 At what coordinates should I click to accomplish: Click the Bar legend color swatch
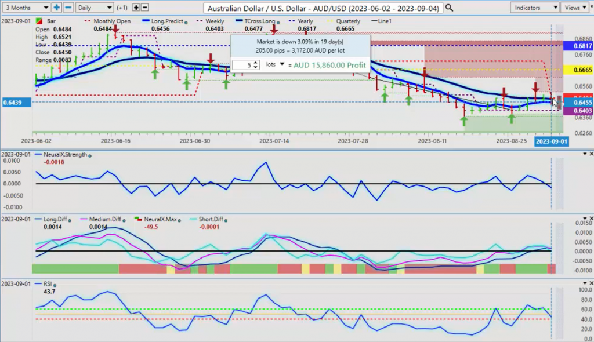39,21
